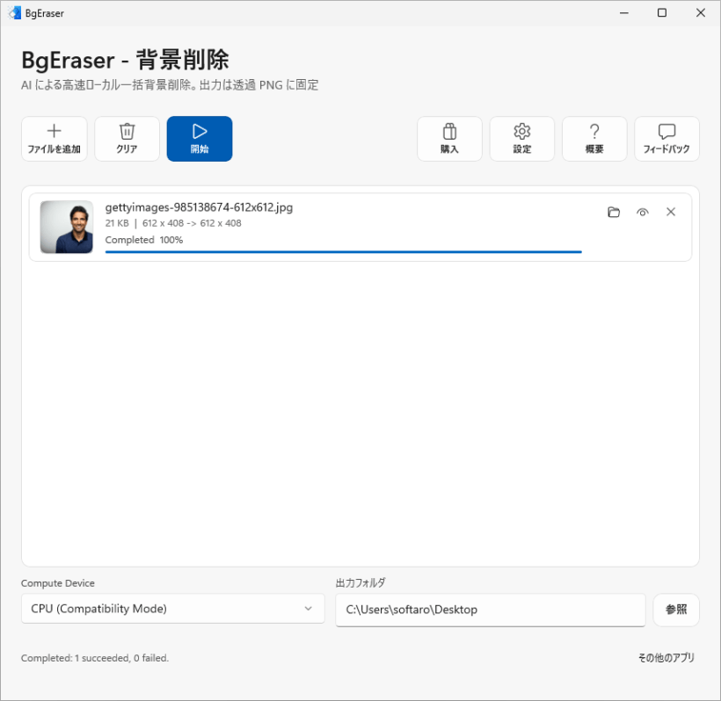This screenshot has width=721, height=701.
Task: Start processing with the 開始 play button
Action: (x=200, y=139)
